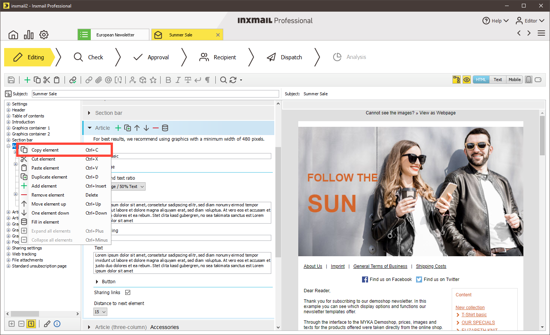Click the clipboard paste icon in toolbar
The width and height of the screenshot is (550, 335).
(57, 80)
